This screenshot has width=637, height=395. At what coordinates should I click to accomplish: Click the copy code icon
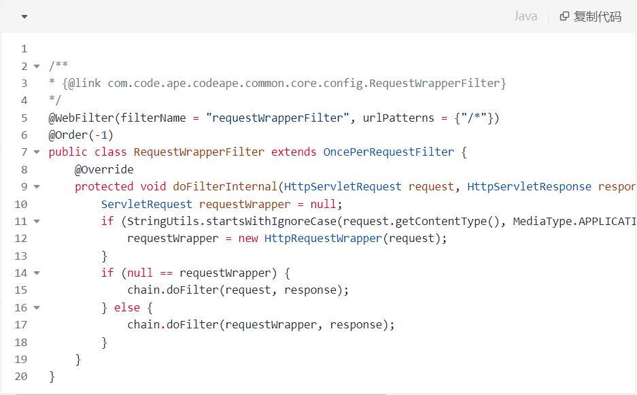point(564,16)
